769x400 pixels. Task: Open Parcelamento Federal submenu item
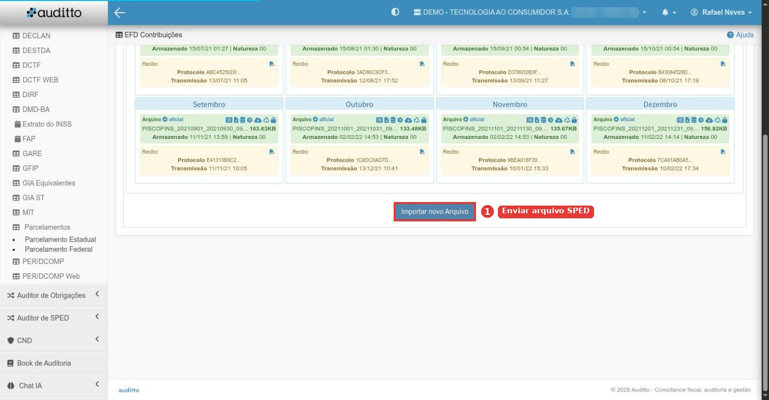[x=58, y=249]
